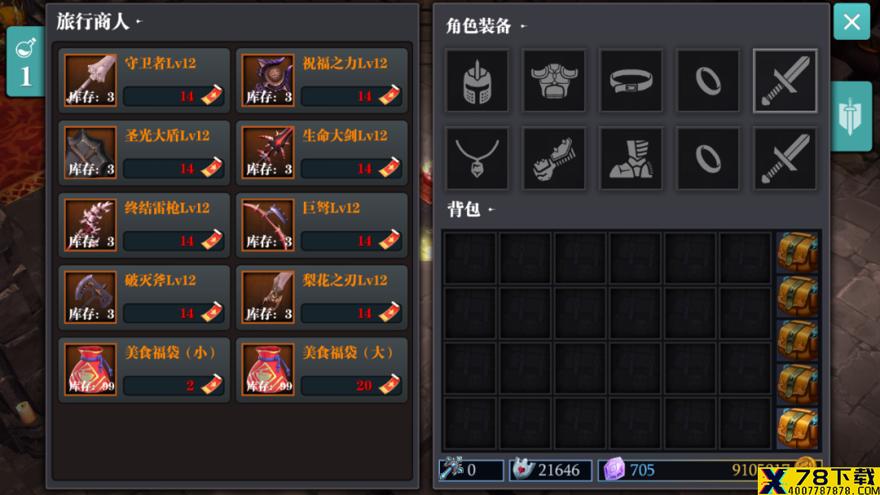Switch to the third backpack bag

click(798, 340)
